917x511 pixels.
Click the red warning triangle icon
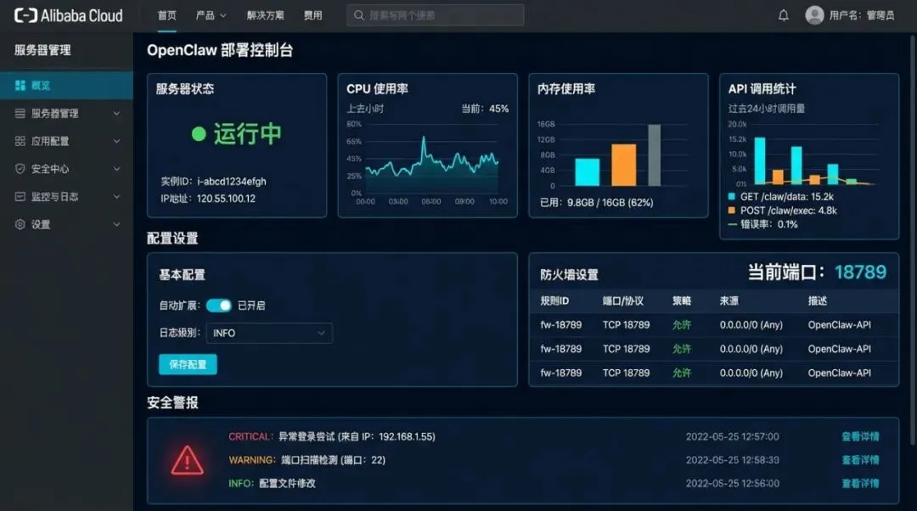[187, 460]
